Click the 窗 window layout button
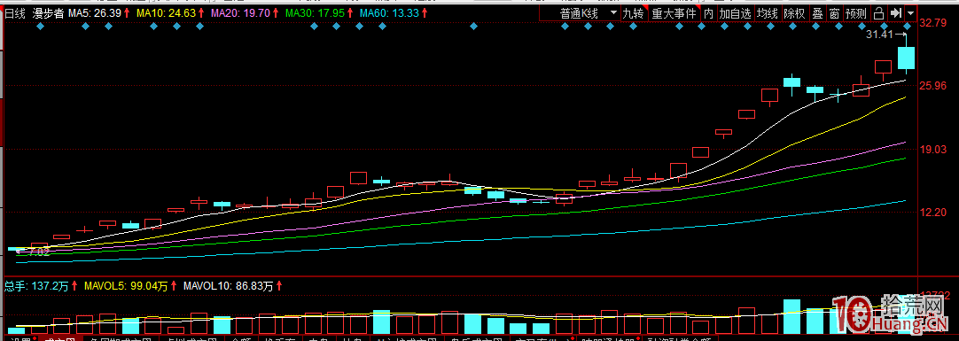 coord(834,12)
